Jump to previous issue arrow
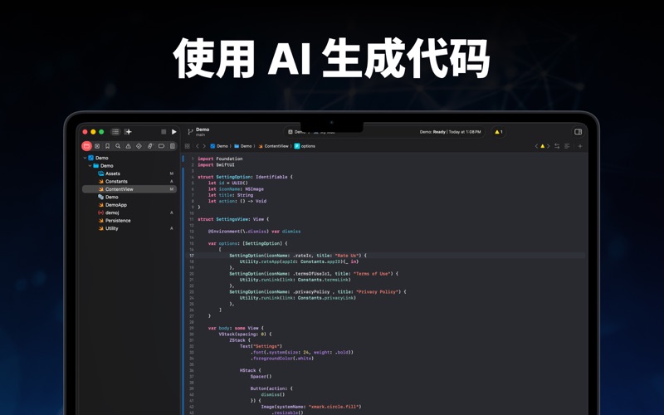 coord(536,146)
